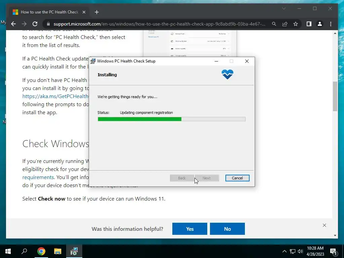Viewport: 344px width, 258px height.
Task: Open a new Chrome tab
Action: [x=97, y=12]
